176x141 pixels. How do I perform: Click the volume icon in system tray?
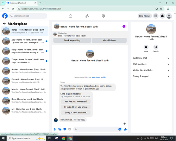point(148,138)
